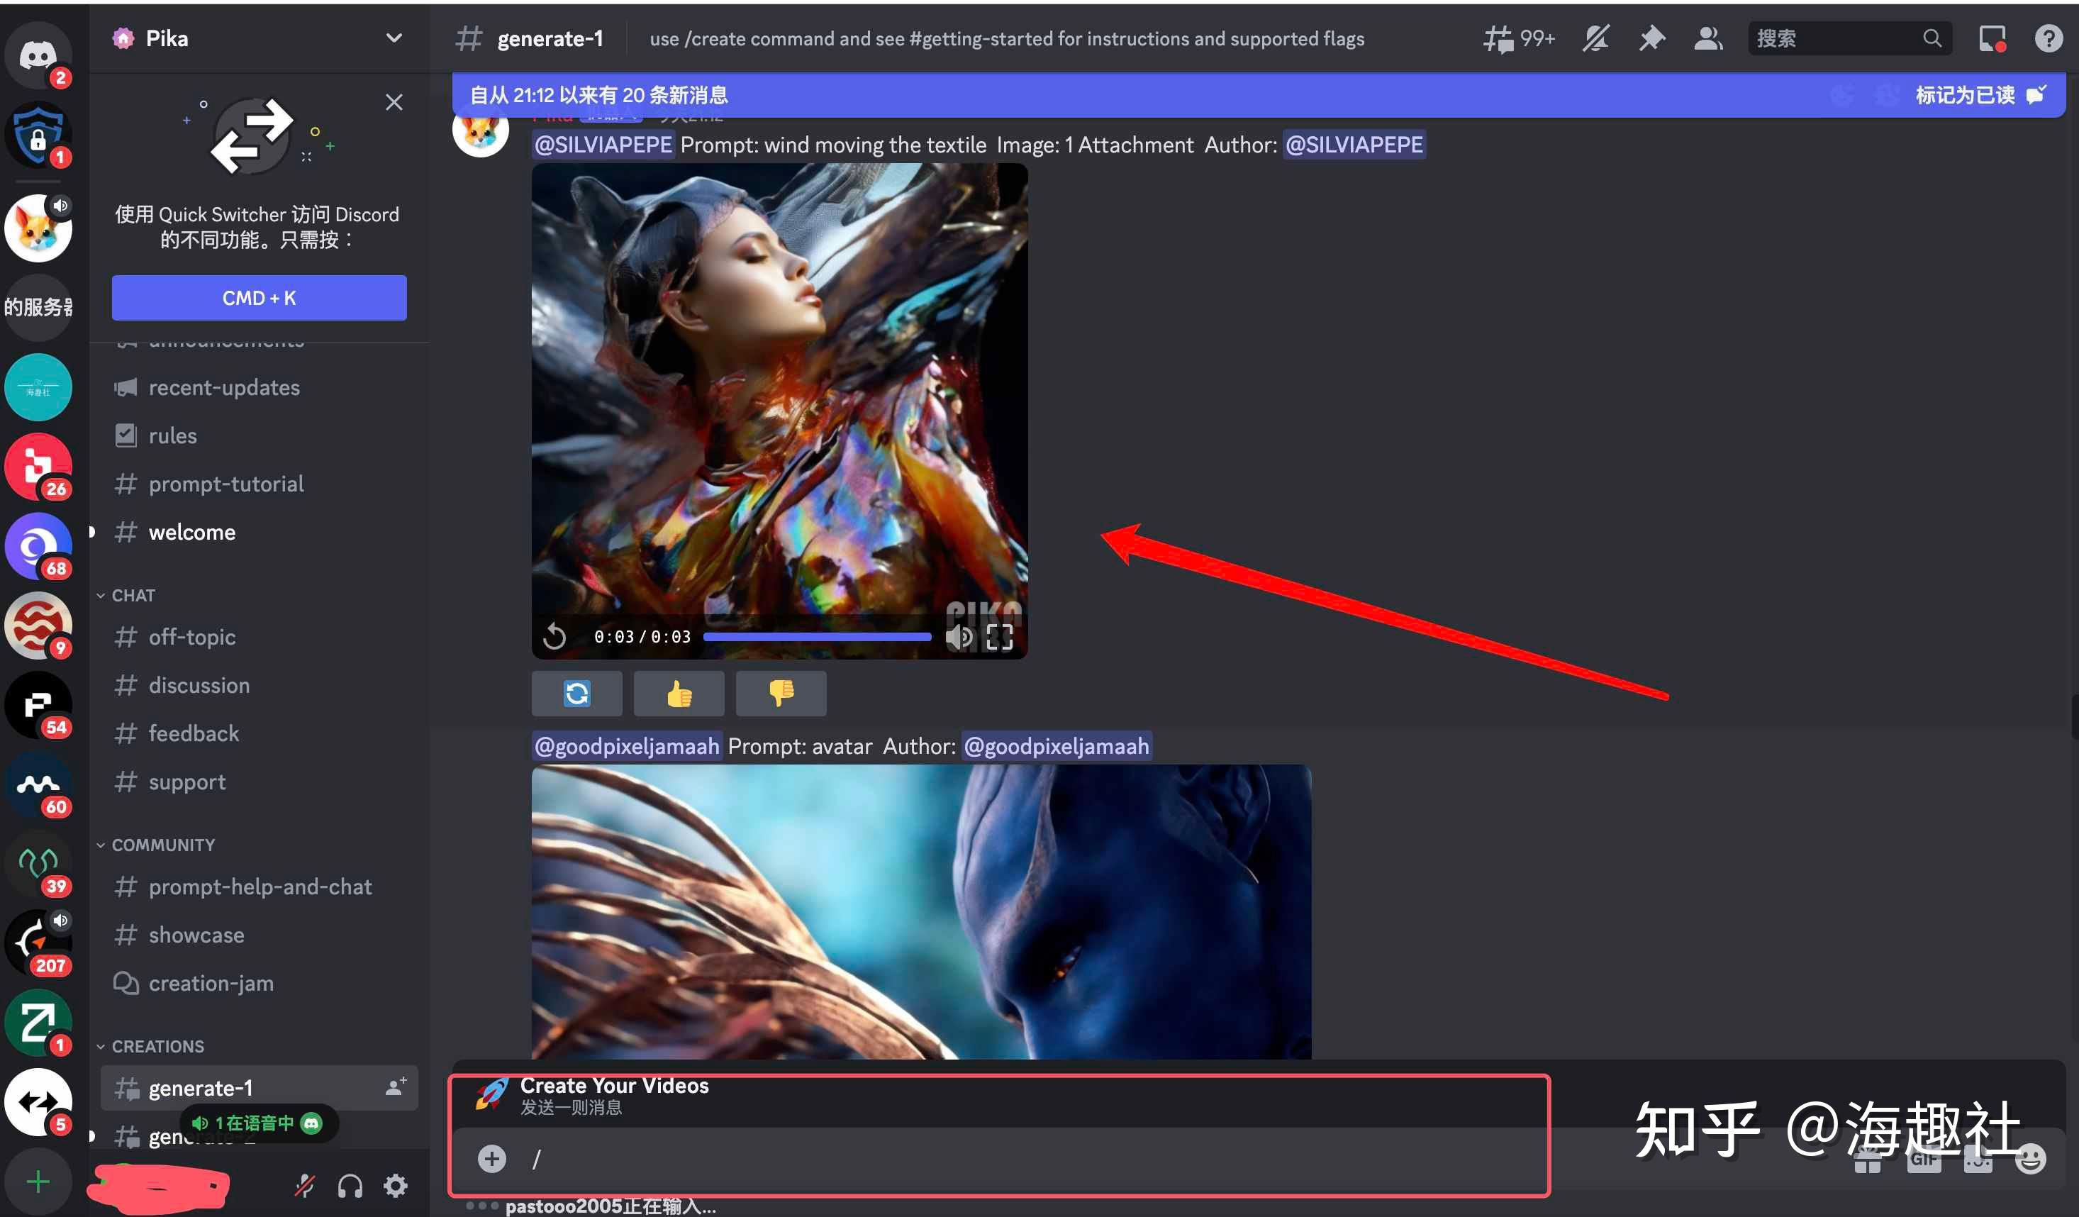2079x1217 pixels.
Task: Collapse the CHAT category
Action: pyautogui.click(x=132, y=595)
